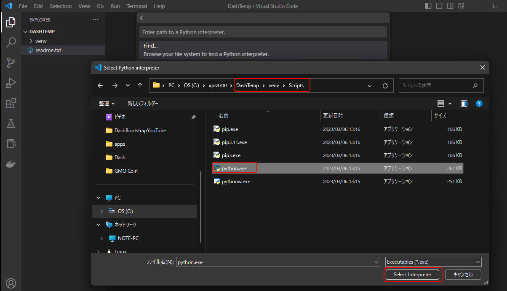Open Explorer more actions ellipsis
The height and width of the screenshot is (291, 507).
point(96,20)
